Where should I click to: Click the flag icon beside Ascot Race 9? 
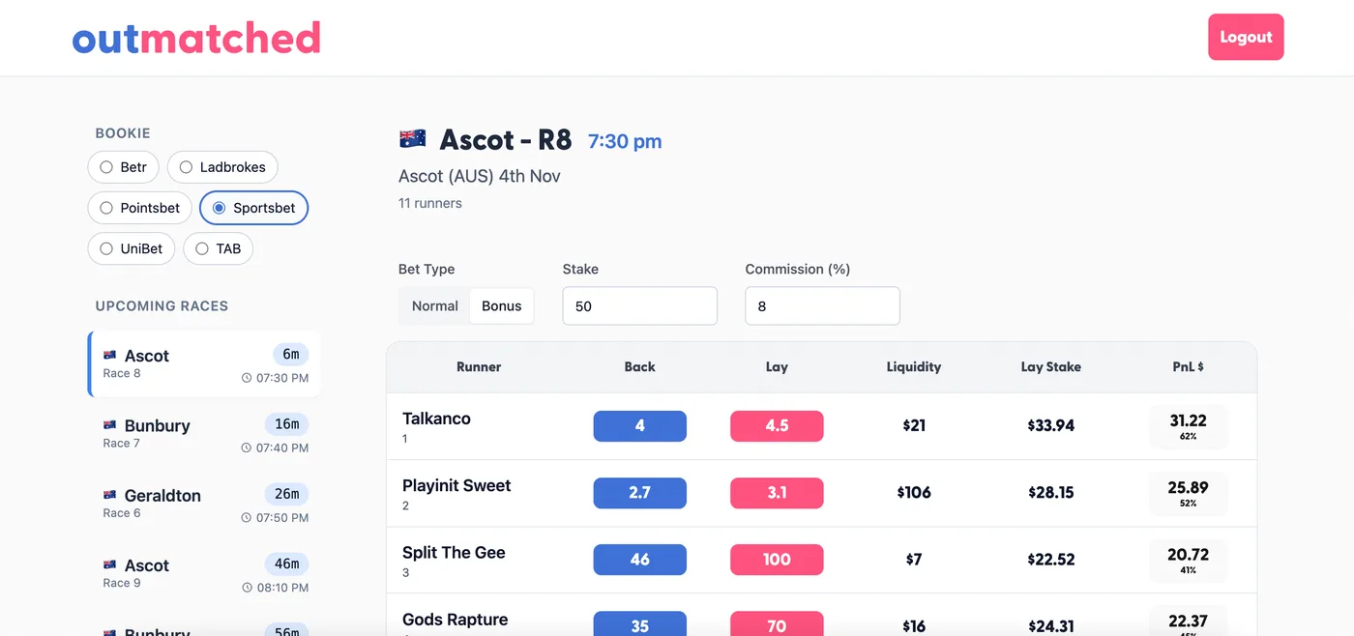coord(110,564)
